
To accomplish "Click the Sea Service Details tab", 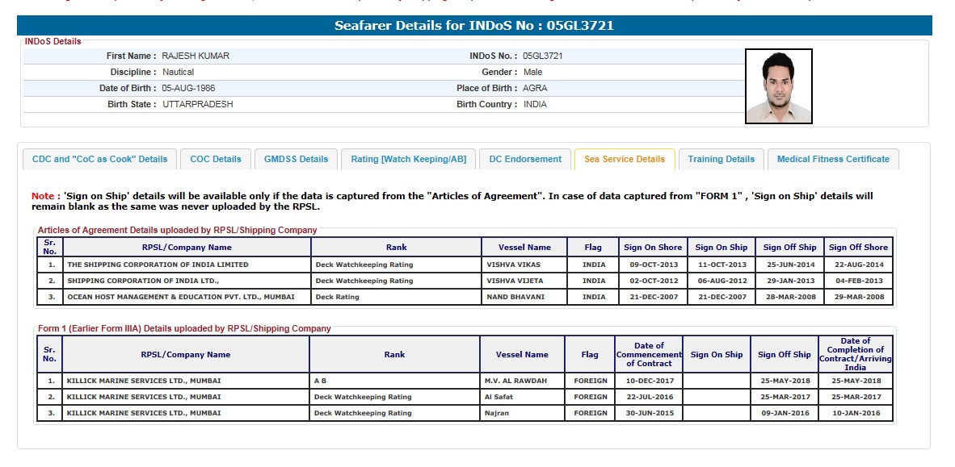I will point(625,159).
